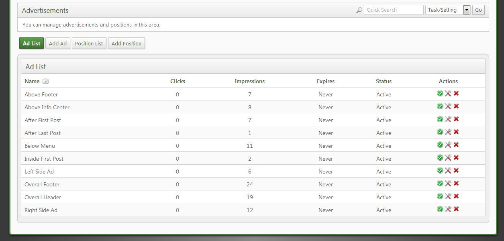Select the Overall Header name cell

tap(43, 197)
